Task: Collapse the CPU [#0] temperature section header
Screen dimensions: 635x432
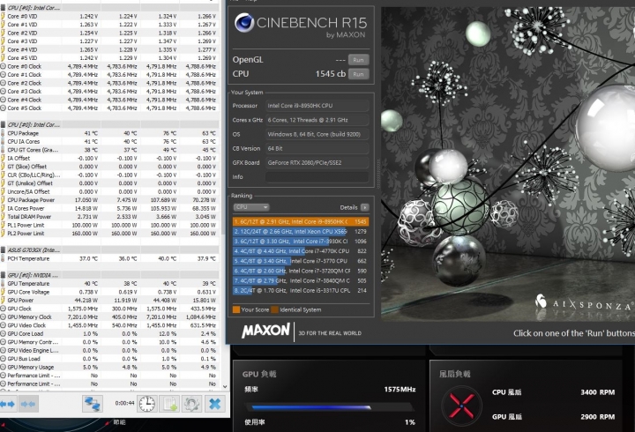Action: pos(109,124)
